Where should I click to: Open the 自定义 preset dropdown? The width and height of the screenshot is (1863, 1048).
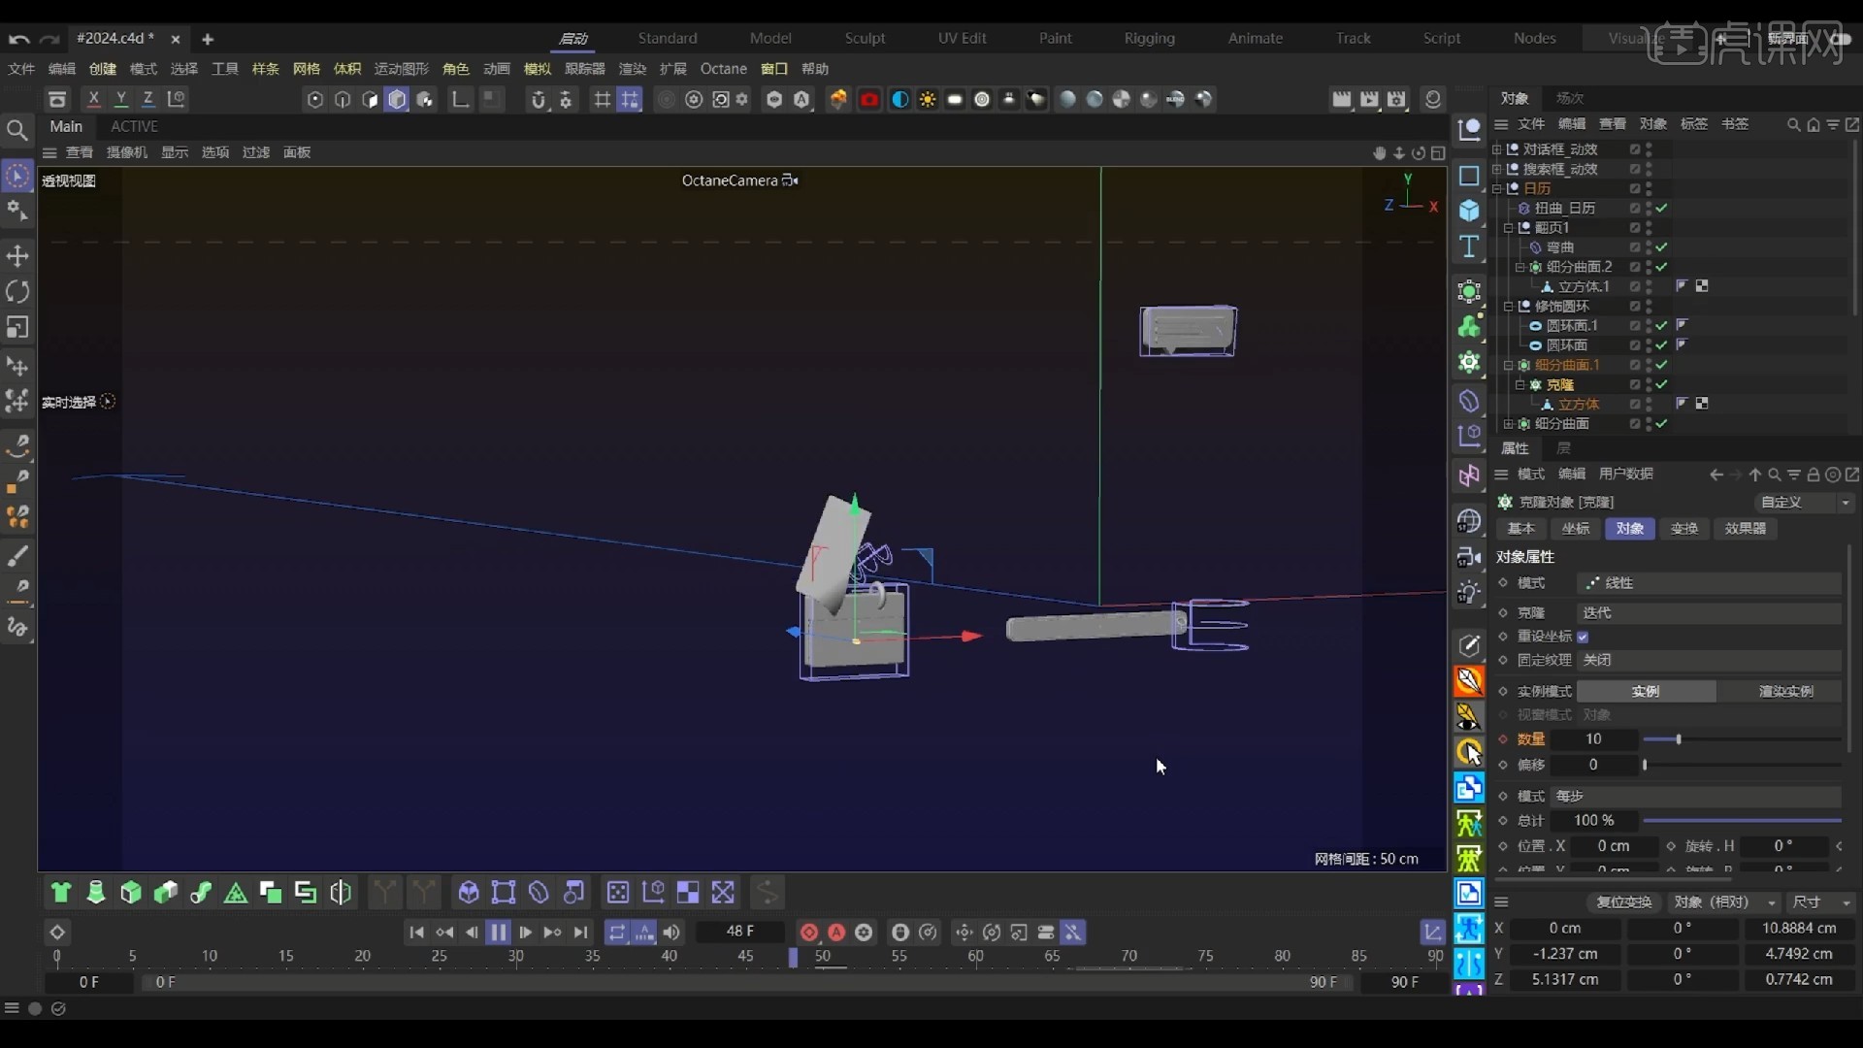pyautogui.click(x=1804, y=503)
